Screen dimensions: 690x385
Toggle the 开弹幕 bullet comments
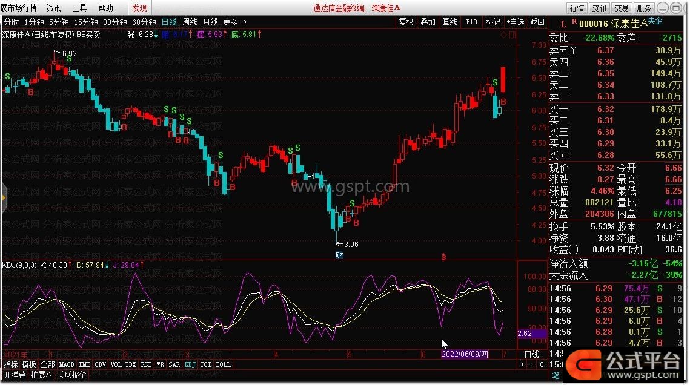[15, 375]
